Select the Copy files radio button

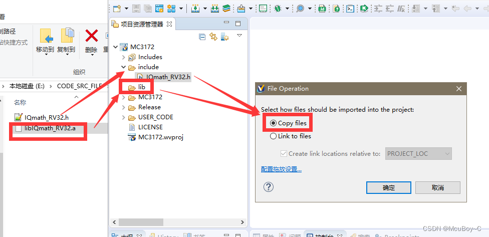tap(274, 123)
